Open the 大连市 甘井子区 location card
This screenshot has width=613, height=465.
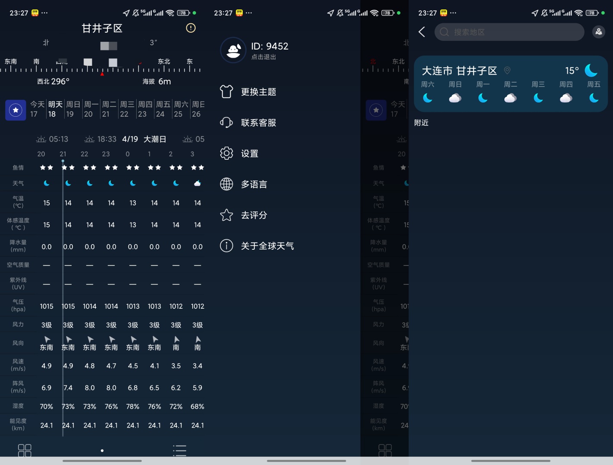(511, 84)
